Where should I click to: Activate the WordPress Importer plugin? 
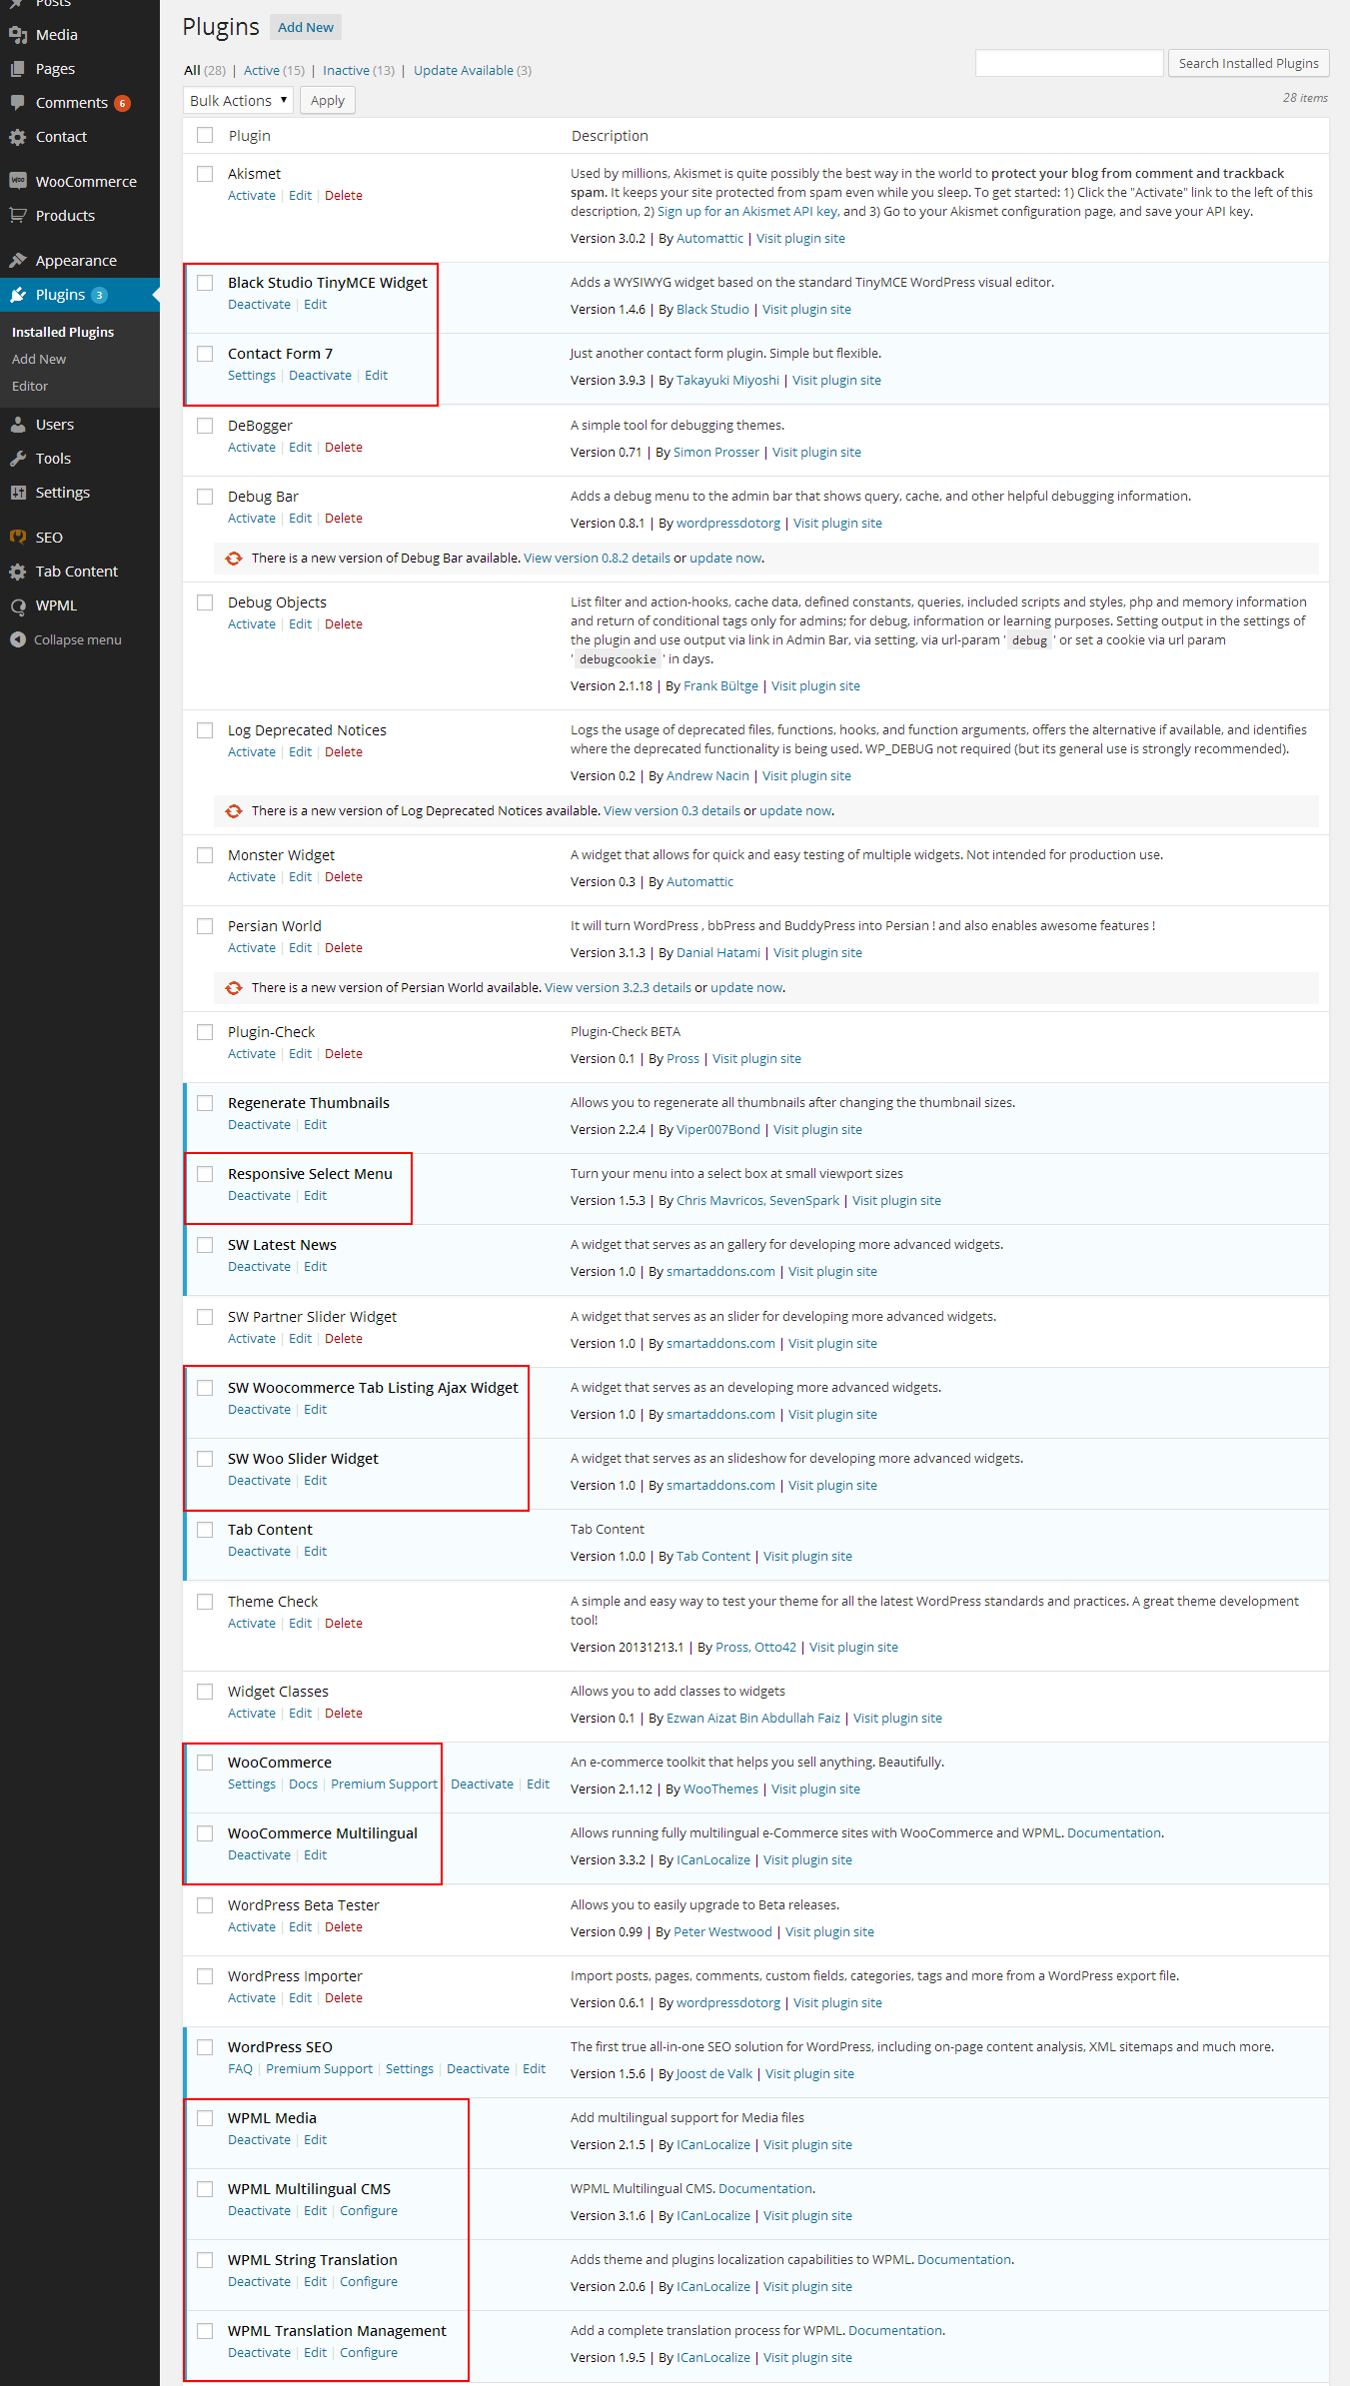252,1998
